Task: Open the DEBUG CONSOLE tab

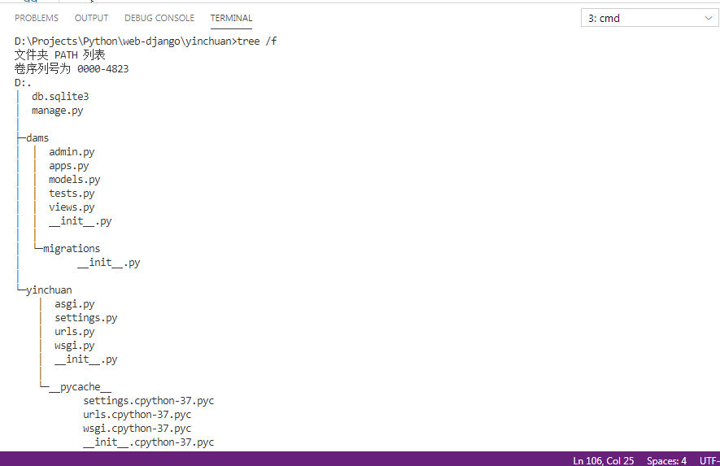Action: coord(159,18)
